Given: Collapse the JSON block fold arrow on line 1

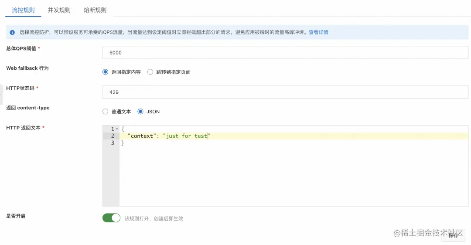Looking at the screenshot, I should 117,129.
